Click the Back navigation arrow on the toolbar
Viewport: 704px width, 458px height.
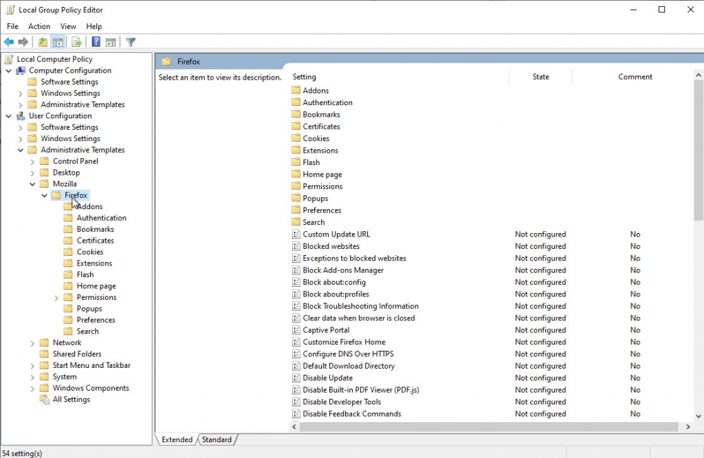coord(8,41)
